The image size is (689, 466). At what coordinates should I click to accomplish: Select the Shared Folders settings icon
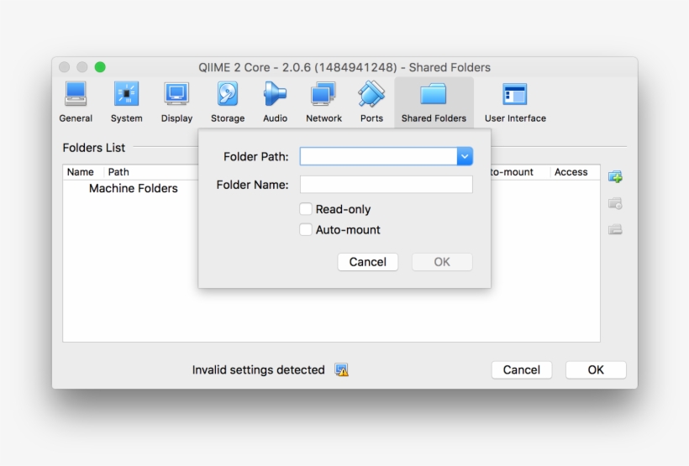tap(434, 93)
